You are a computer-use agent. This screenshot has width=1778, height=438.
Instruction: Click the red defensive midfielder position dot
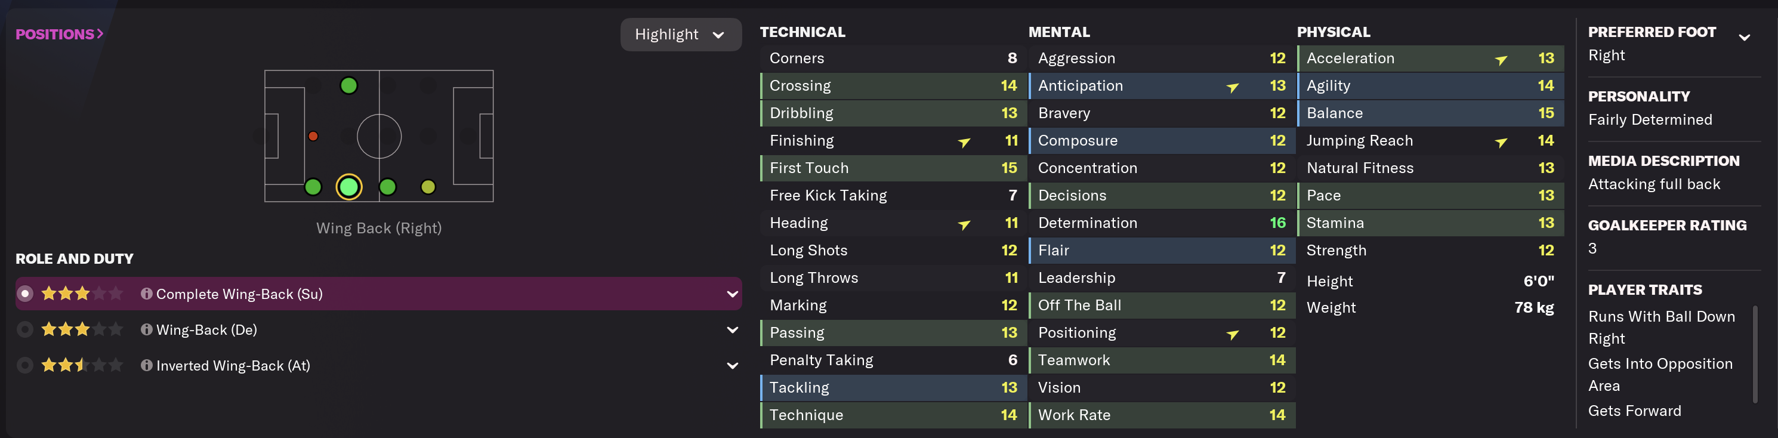click(313, 136)
